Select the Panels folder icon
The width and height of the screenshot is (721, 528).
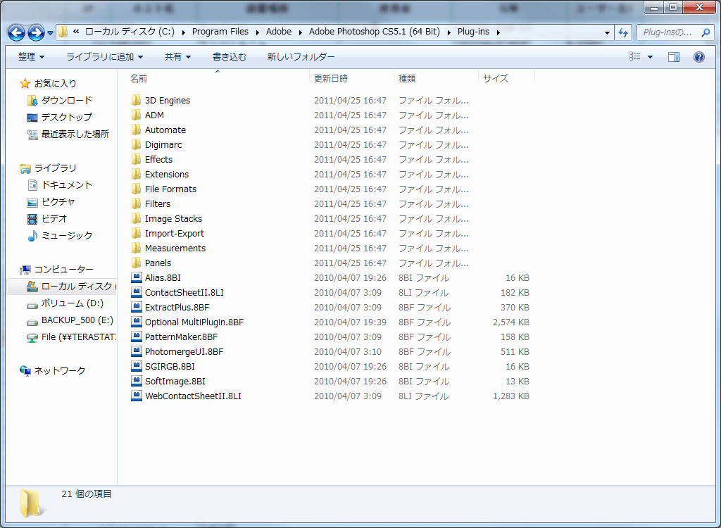click(x=136, y=263)
